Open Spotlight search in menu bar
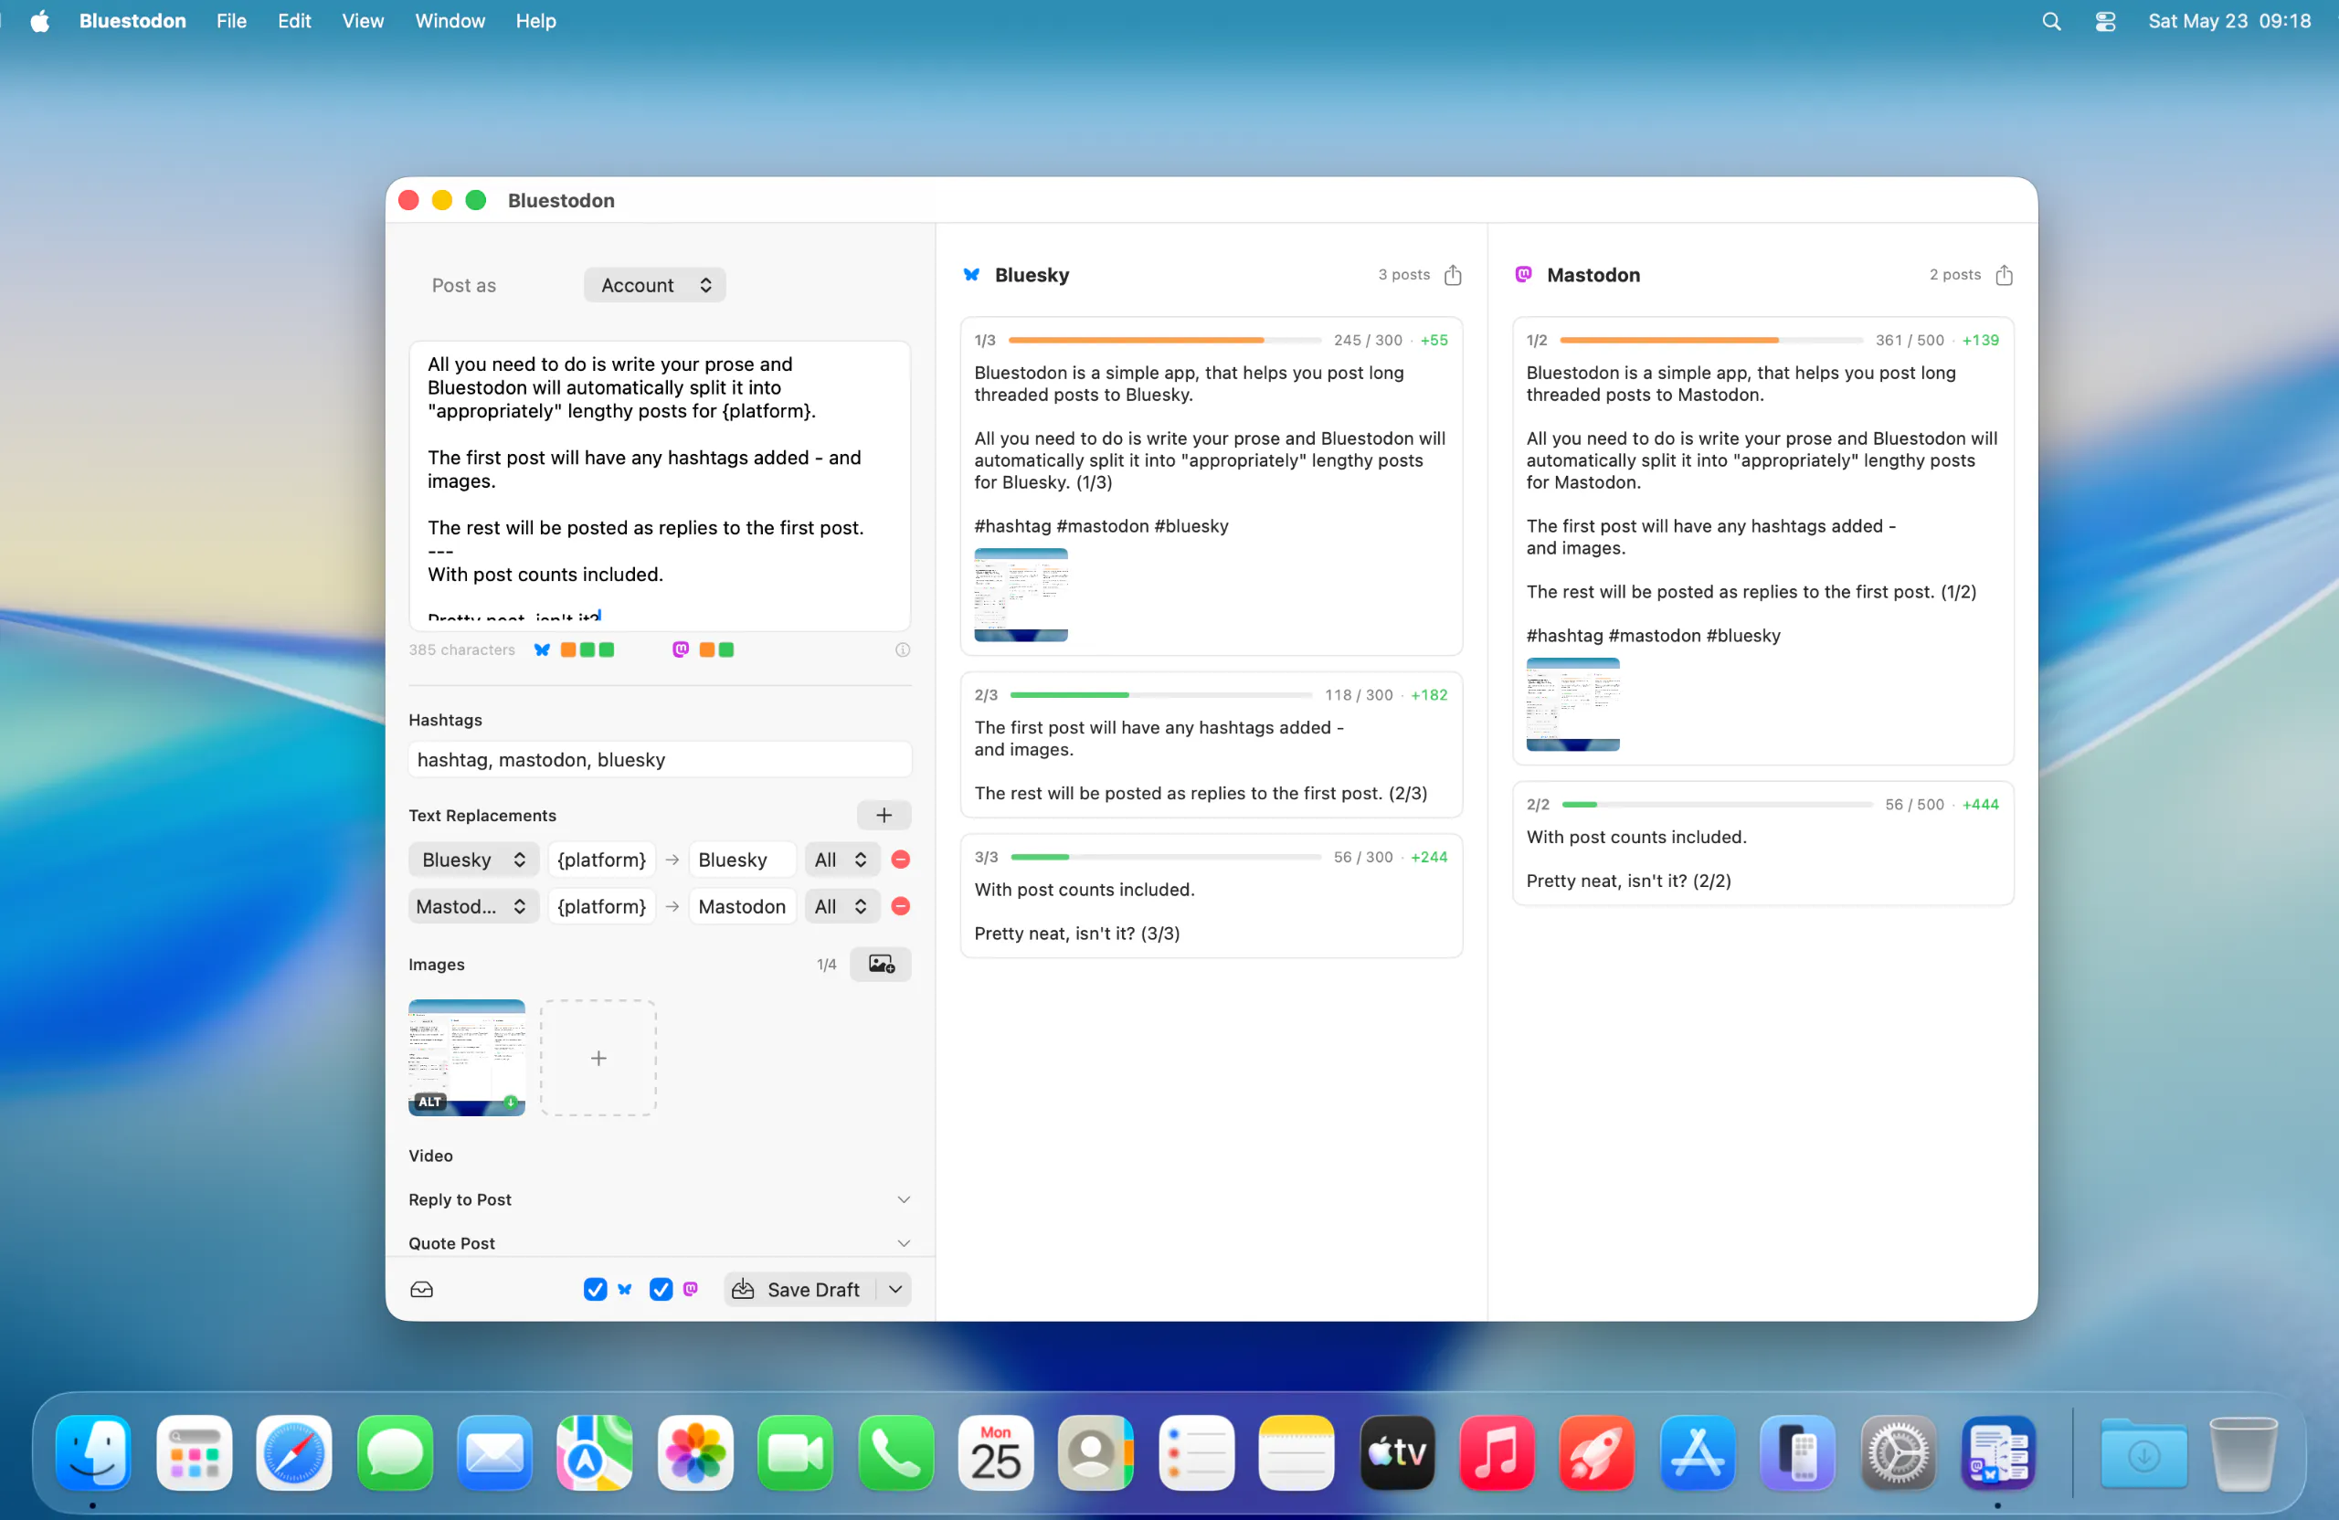The image size is (2339, 1520). pos(2051,21)
